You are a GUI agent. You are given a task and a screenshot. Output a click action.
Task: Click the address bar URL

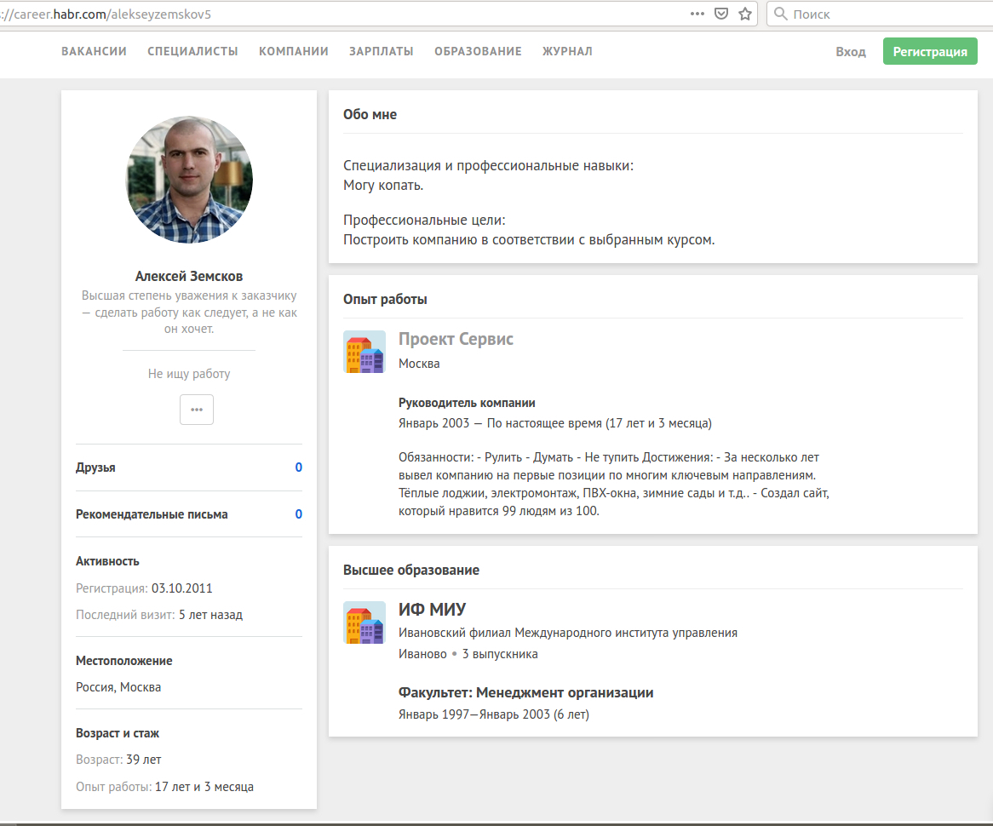(341, 14)
